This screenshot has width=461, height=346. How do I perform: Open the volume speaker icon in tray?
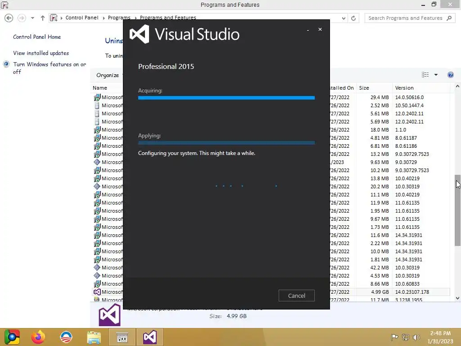pyautogui.click(x=416, y=337)
